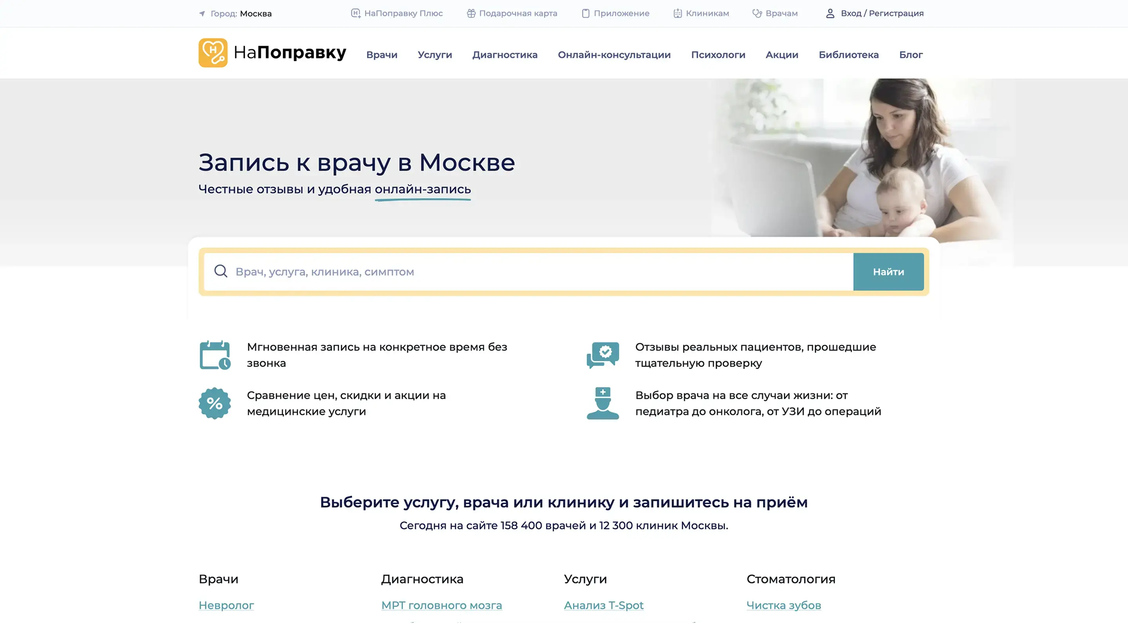Click the location arrow icon near Город
The width and height of the screenshot is (1128, 634).
(x=202, y=14)
